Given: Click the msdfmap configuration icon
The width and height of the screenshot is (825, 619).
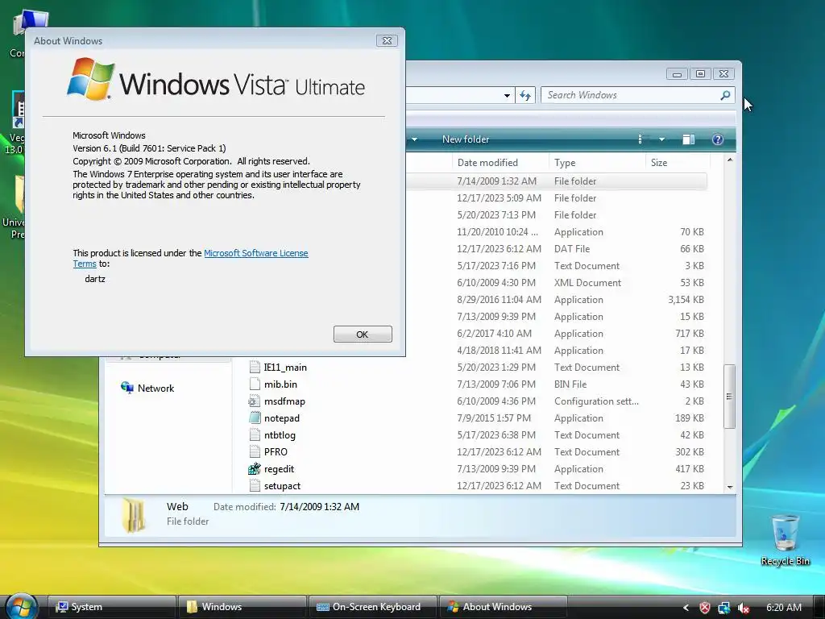Looking at the screenshot, I should pos(255,401).
